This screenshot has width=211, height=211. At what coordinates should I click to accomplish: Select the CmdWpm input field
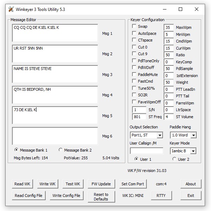(169, 41)
